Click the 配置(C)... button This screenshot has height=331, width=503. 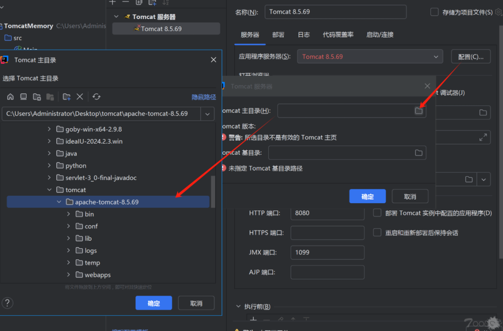[x=470, y=57]
